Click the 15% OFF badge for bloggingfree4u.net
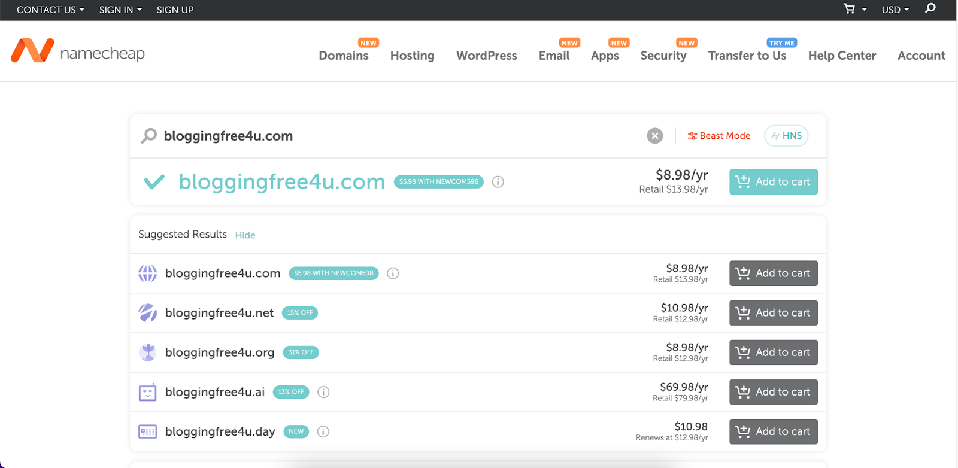 point(300,313)
